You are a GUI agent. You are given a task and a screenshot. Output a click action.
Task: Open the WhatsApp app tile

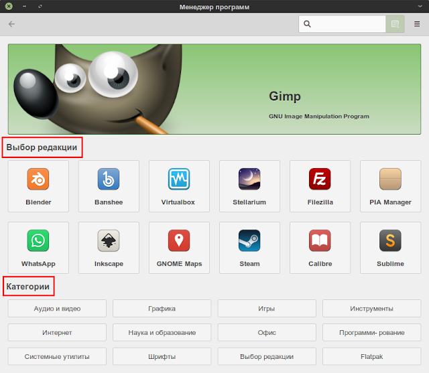38,248
